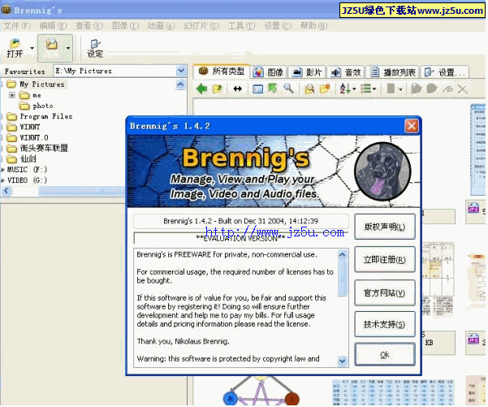Open the 工具(T) menu

242,26
